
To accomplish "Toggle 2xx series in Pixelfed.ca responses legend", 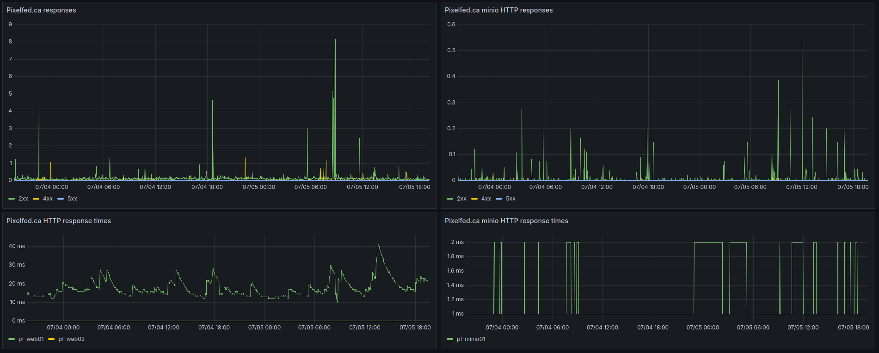I will coord(23,199).
